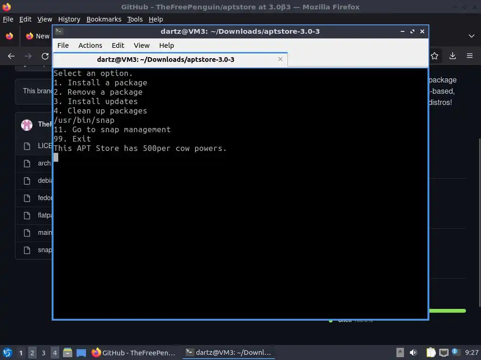Open the Firefox hamburger application menu
The width and height of the screenshot is (481, 360).
[470, 56]
